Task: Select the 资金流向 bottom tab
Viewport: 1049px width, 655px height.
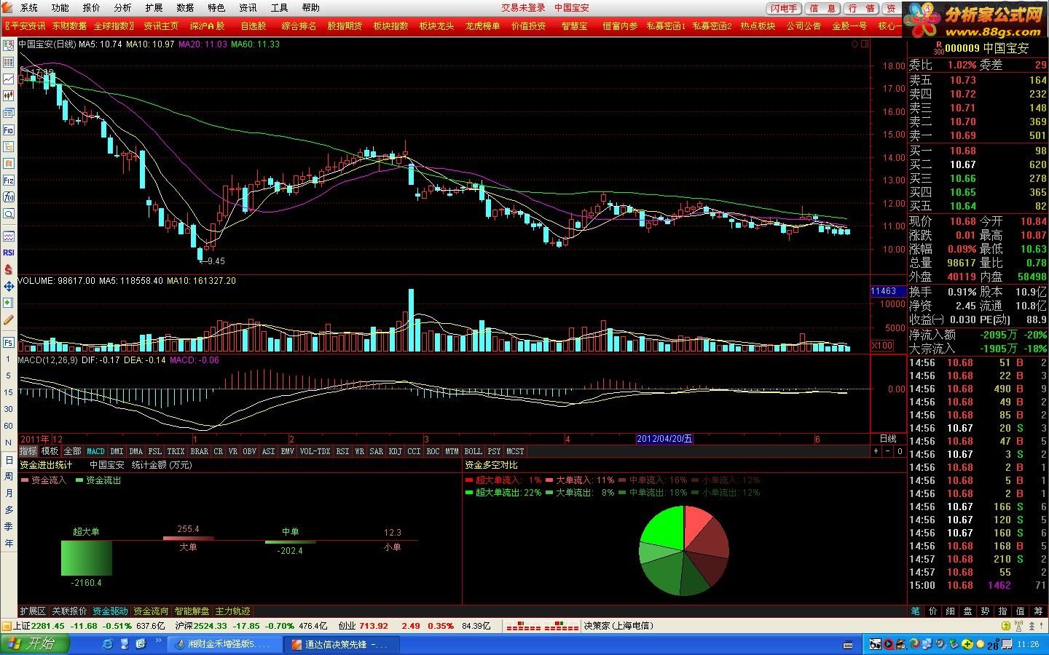Action: tap(152, 611)
